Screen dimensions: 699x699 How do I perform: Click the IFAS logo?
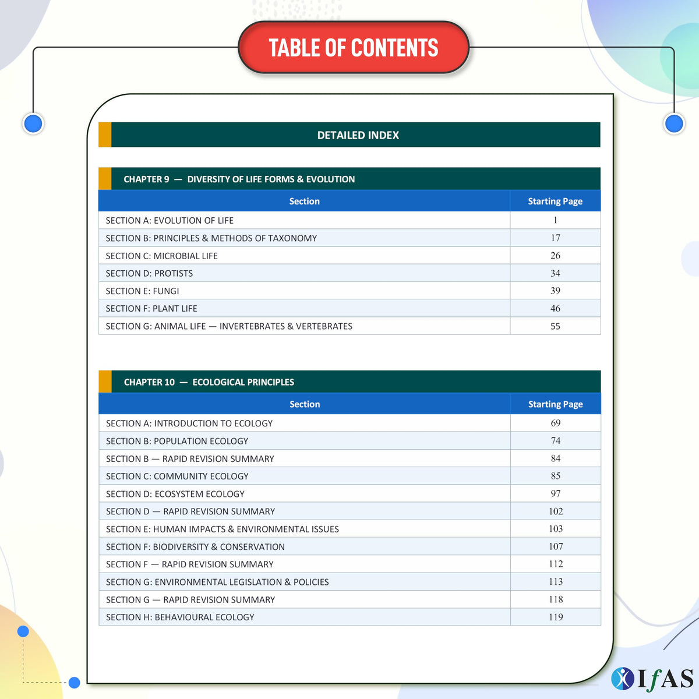click(x=652, y=679)
